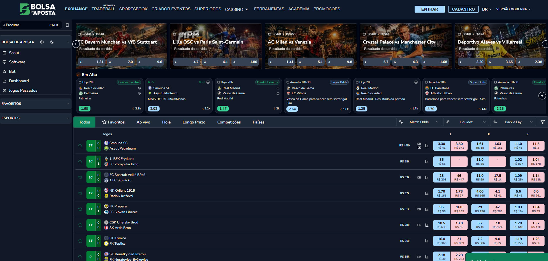This screenshot has height=261, width=548.
Task: Click the CADASTRO sign-up button
Action: (x=463, y=9)
